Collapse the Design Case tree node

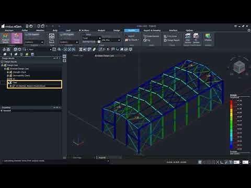tap(2, 65)
